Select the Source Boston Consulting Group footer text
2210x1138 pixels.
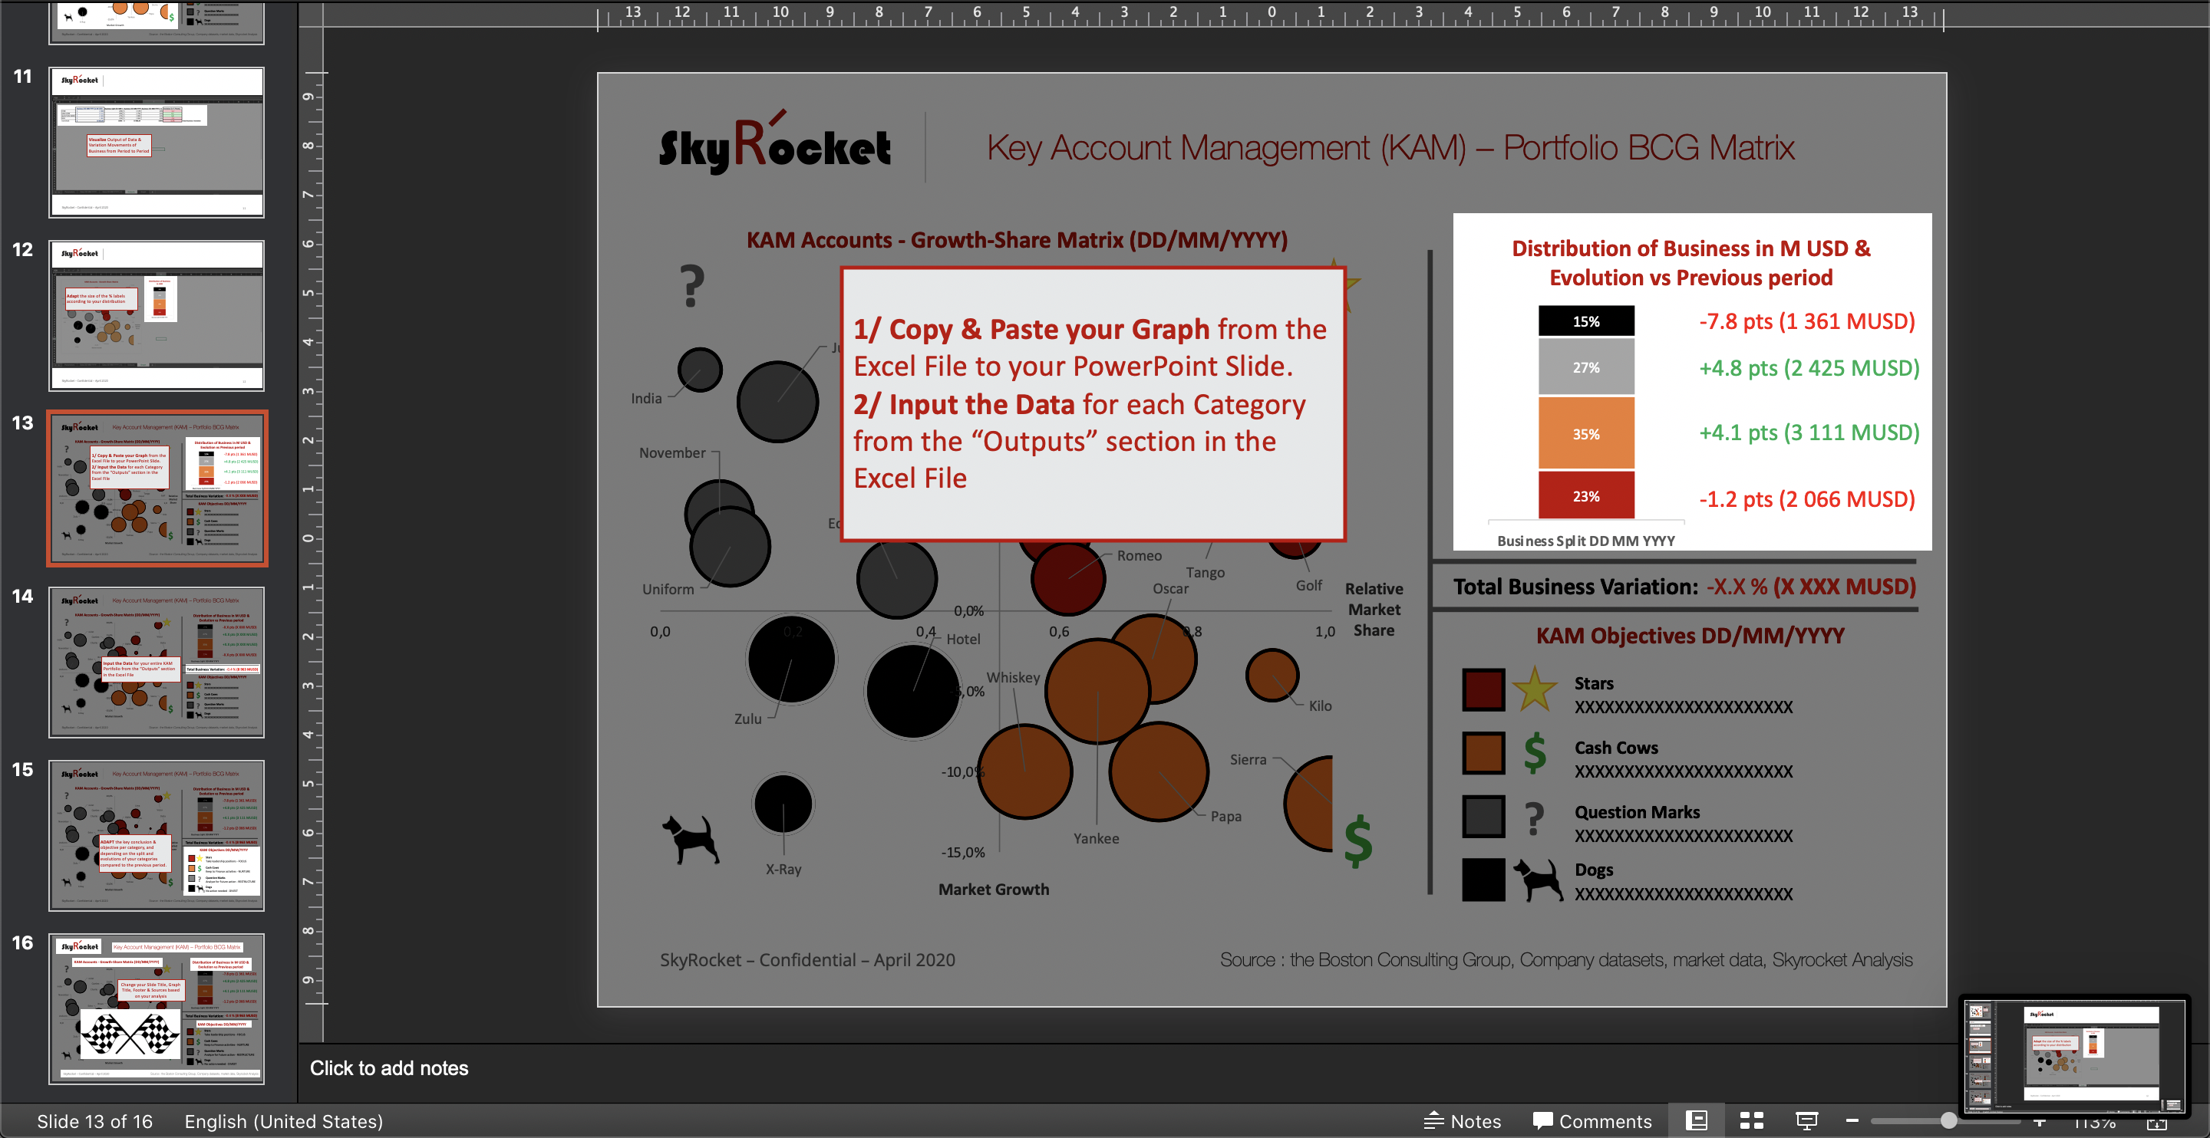click(x=1565, y=959)
